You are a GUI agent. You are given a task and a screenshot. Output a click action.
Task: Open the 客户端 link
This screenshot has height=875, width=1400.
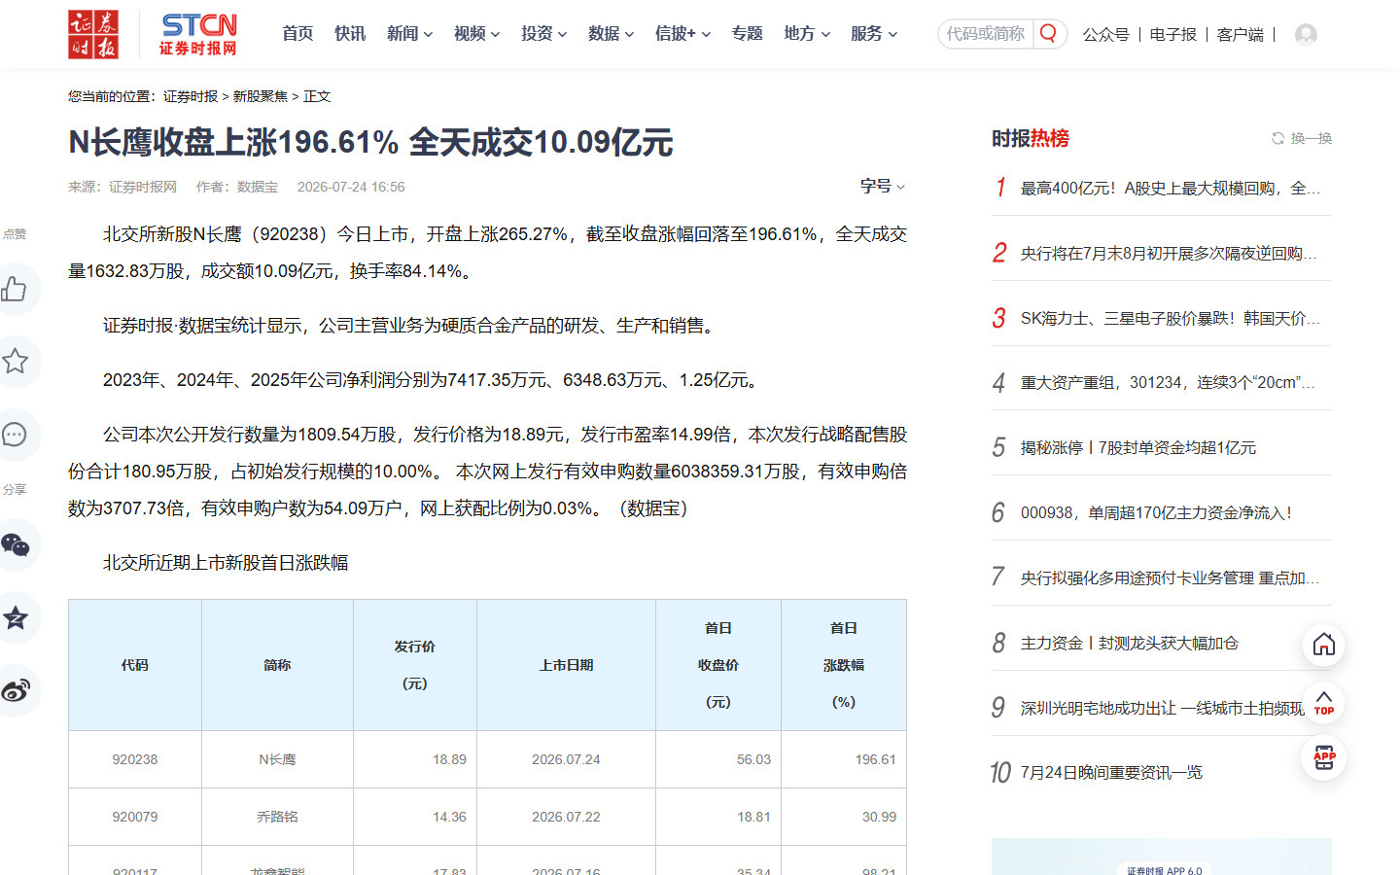(1240, 34)
